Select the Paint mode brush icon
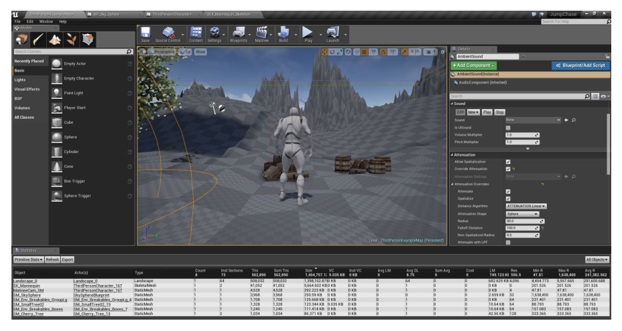Image resolution: width=622 pixels, height=331 pixels. point(38,39)
